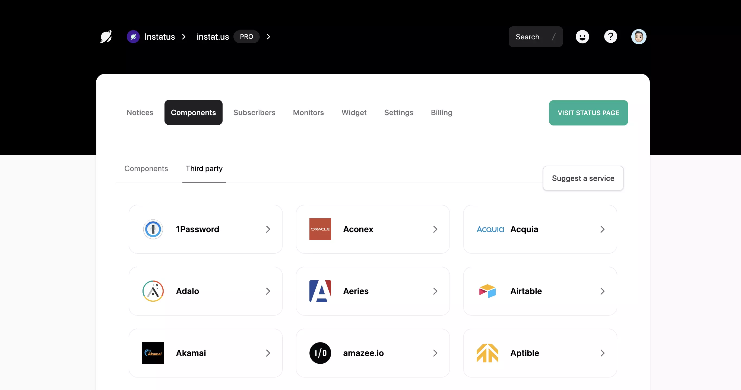
Task: Click the Akamai logo thumbnail
Action: 153,353
